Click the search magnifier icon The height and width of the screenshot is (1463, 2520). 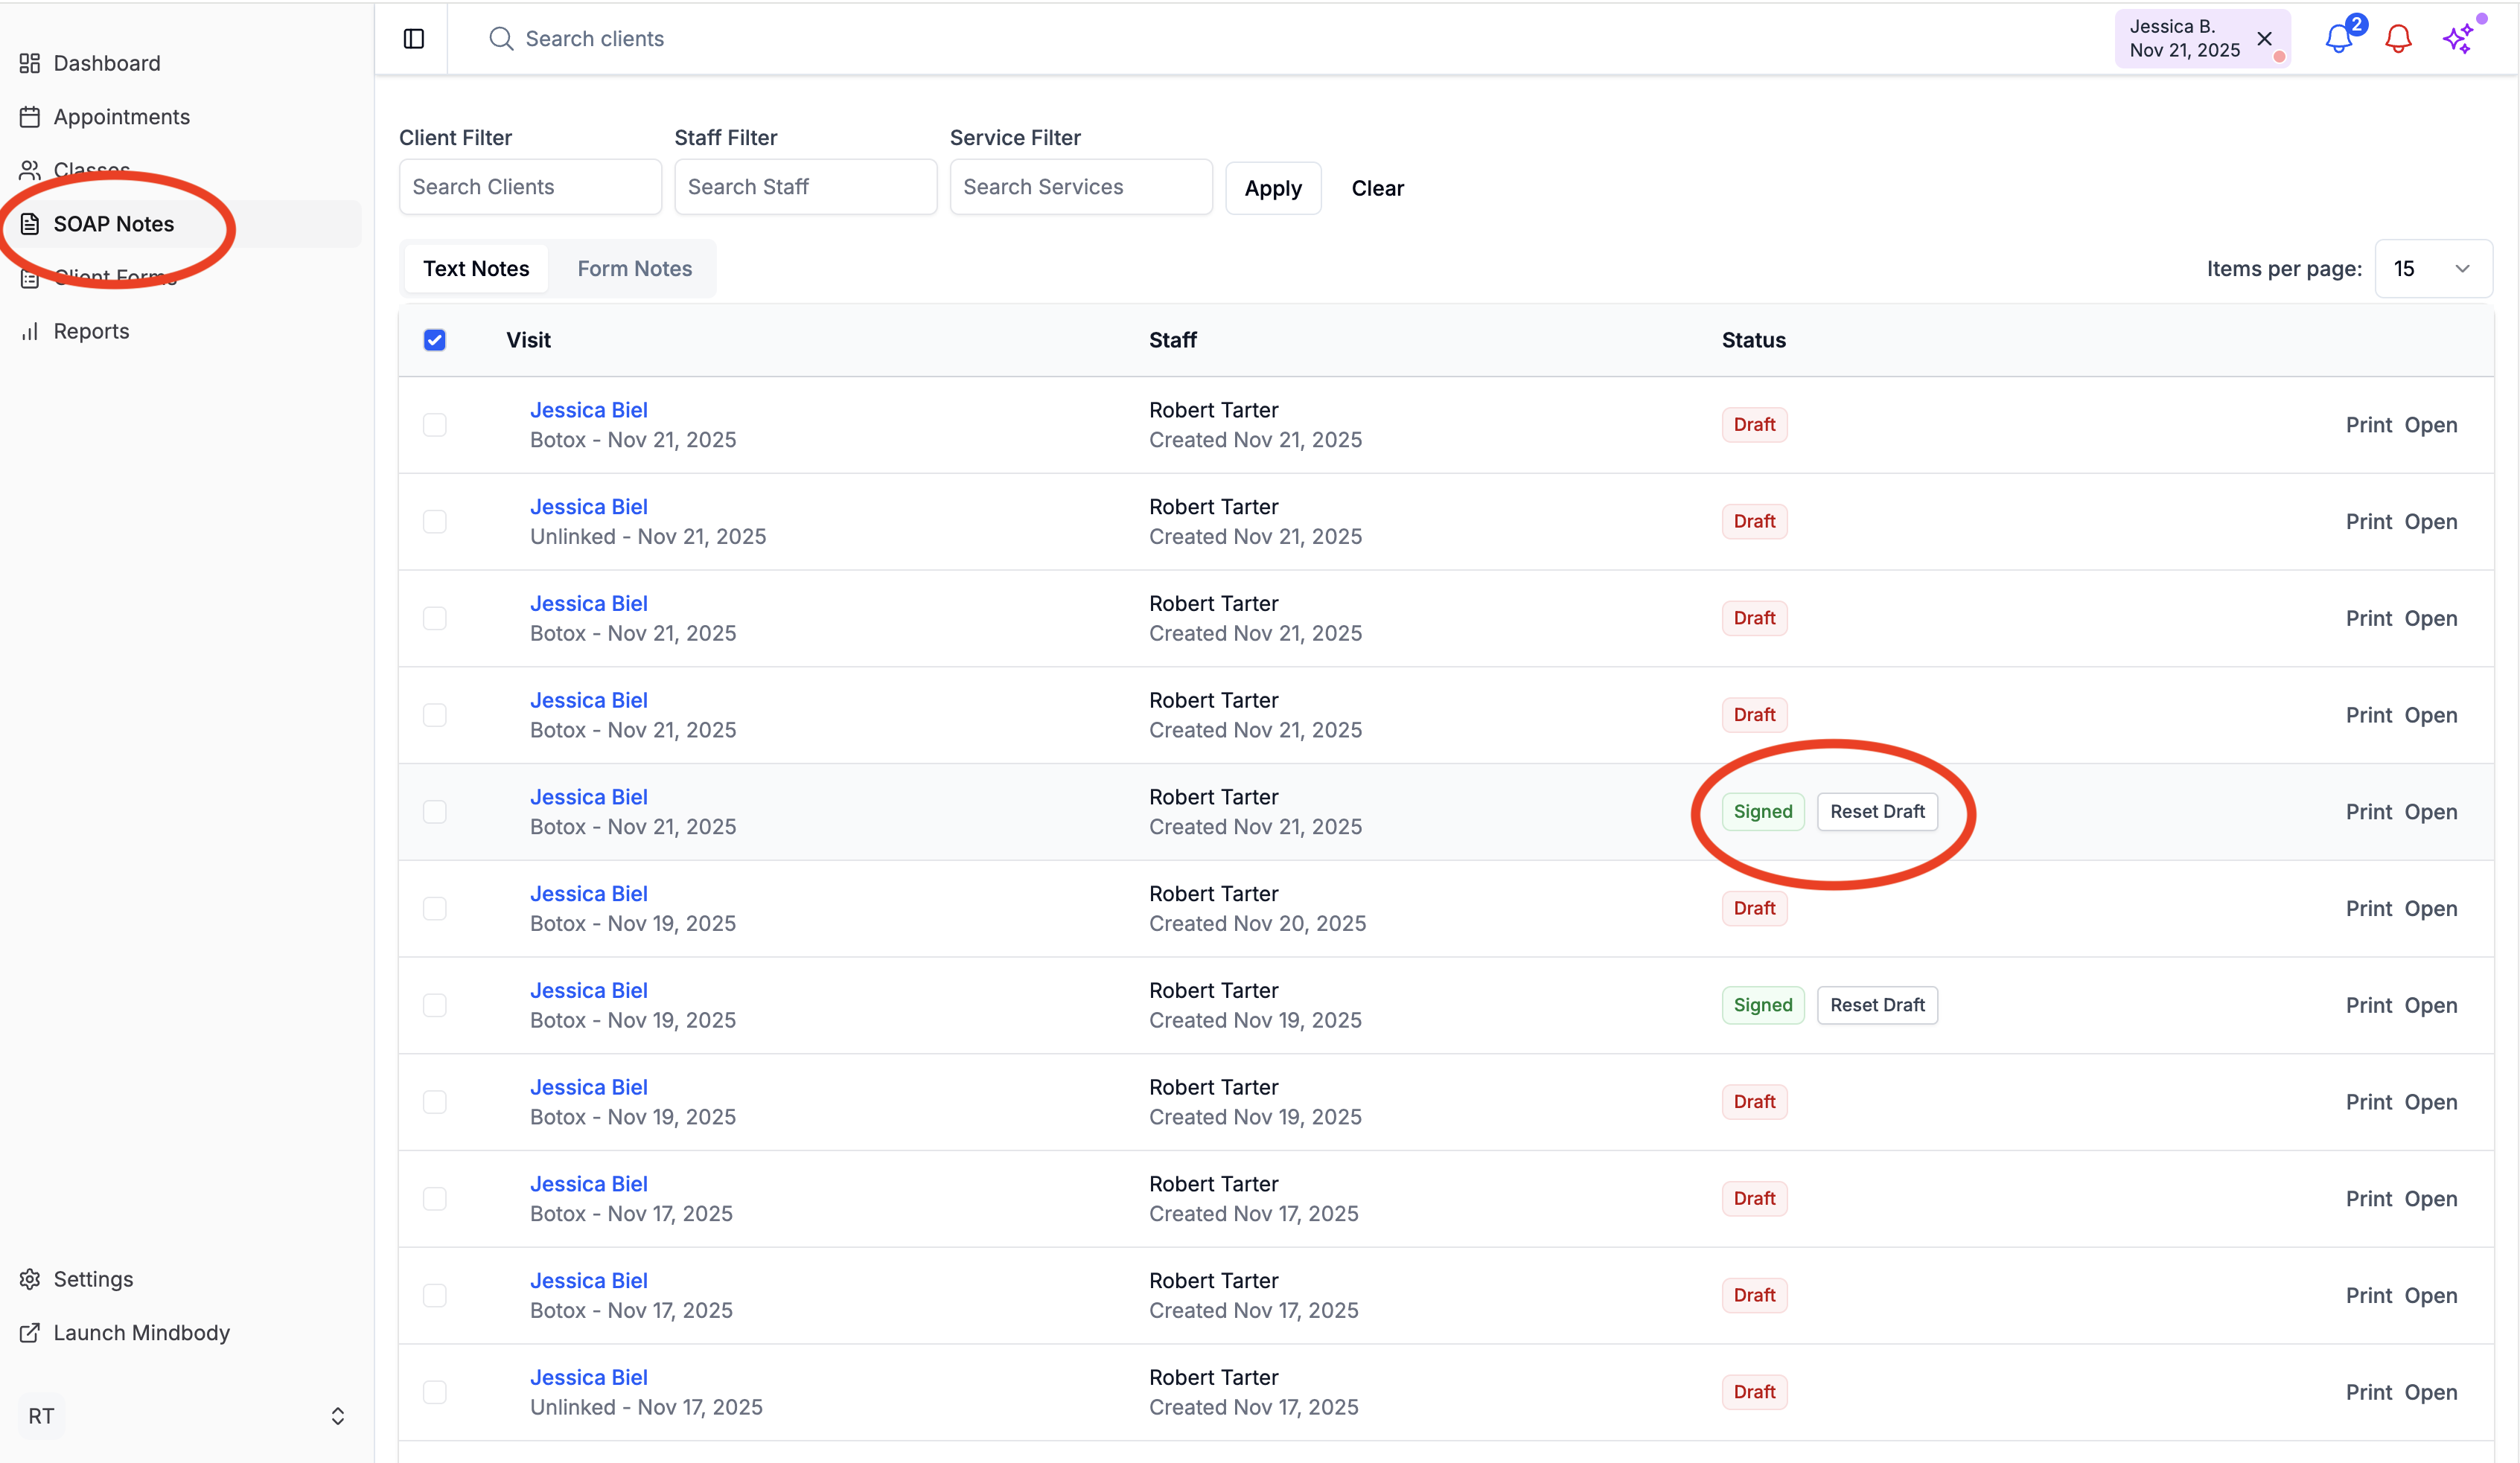pos(500,39)
